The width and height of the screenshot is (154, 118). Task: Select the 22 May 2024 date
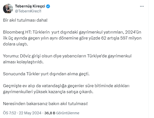coord(30,112)
